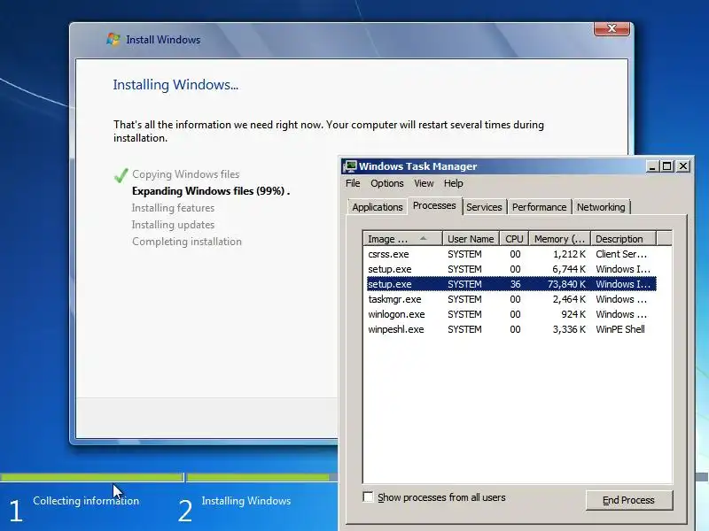
Task: Sort processes by User Name column
Action: pos(471,239)
